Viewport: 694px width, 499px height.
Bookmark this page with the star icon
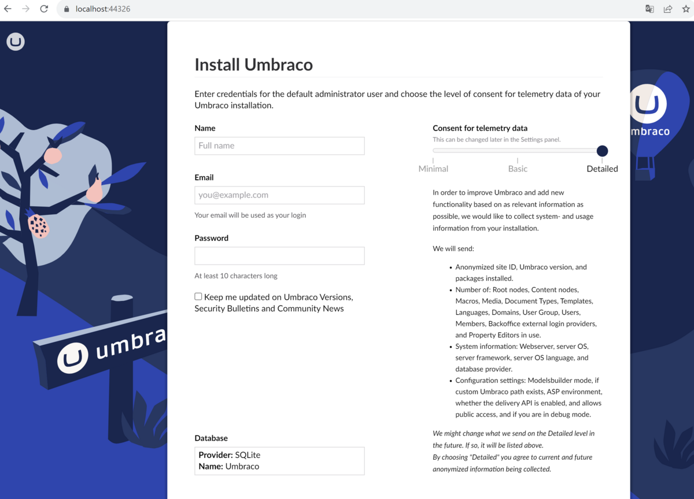pyautogui.click(x=686, y=9)
